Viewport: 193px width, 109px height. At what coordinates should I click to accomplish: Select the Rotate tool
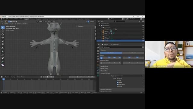[3, 38]
